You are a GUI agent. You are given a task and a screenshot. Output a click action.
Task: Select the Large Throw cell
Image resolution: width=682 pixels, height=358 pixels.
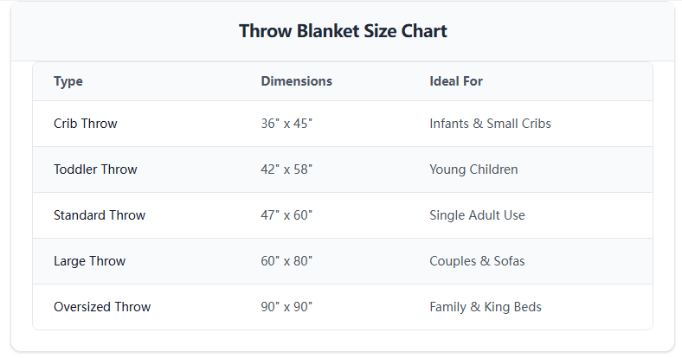pyautogui.click(x=89, y=261)
